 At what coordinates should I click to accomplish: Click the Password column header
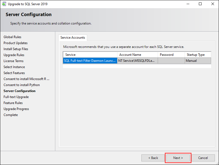171,55
